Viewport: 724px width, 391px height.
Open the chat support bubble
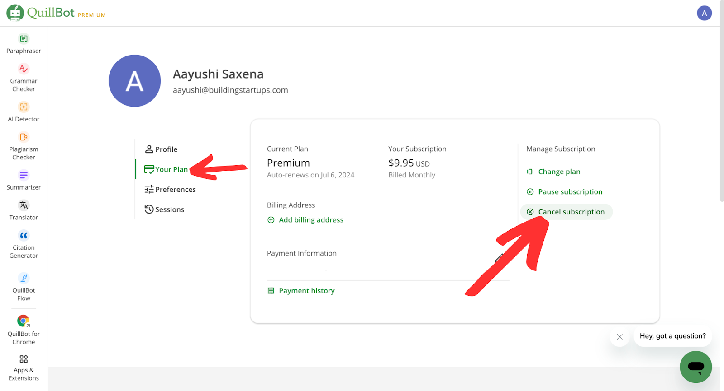pyautogui.click(x=695, y=367)
